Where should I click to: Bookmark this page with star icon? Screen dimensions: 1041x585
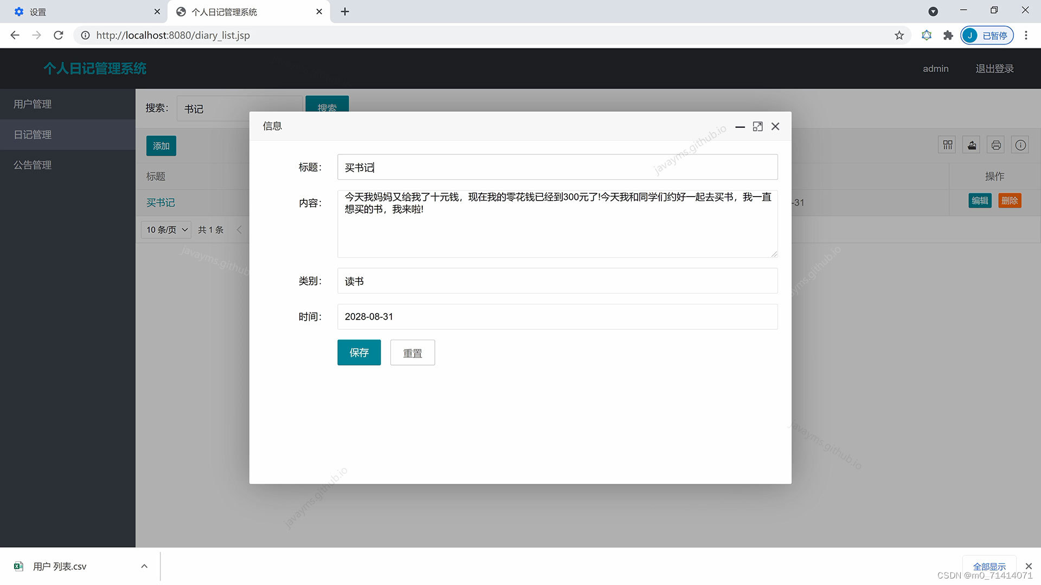(x=899, y=35)
